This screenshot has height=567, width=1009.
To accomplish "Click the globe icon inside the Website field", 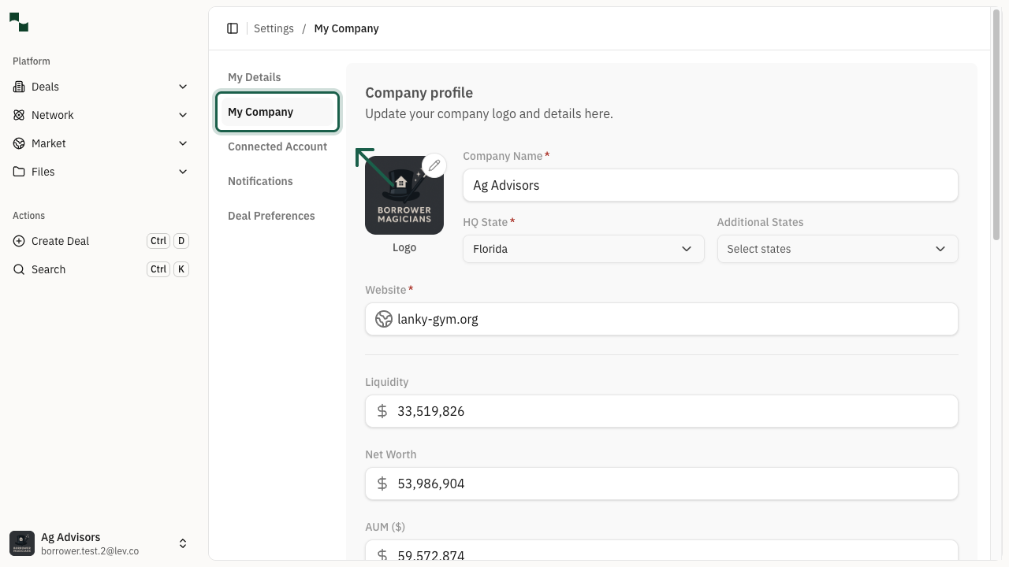I will [384, 319].
